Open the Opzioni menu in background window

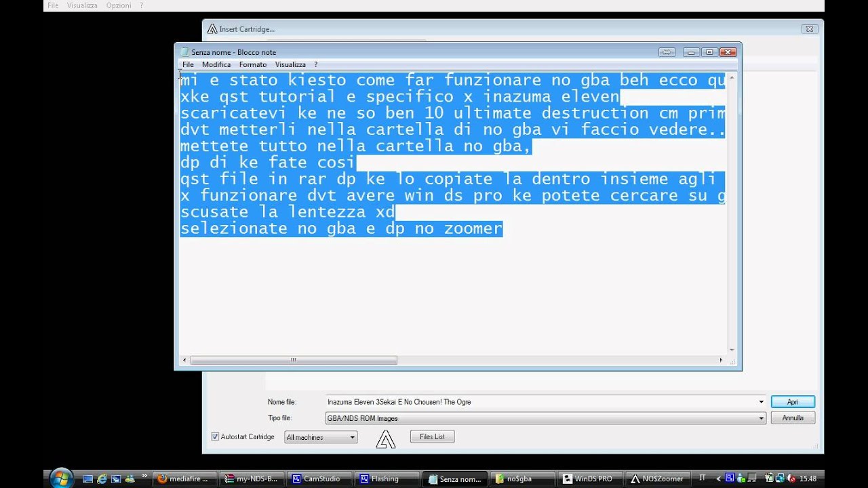(x=119, y=5)
